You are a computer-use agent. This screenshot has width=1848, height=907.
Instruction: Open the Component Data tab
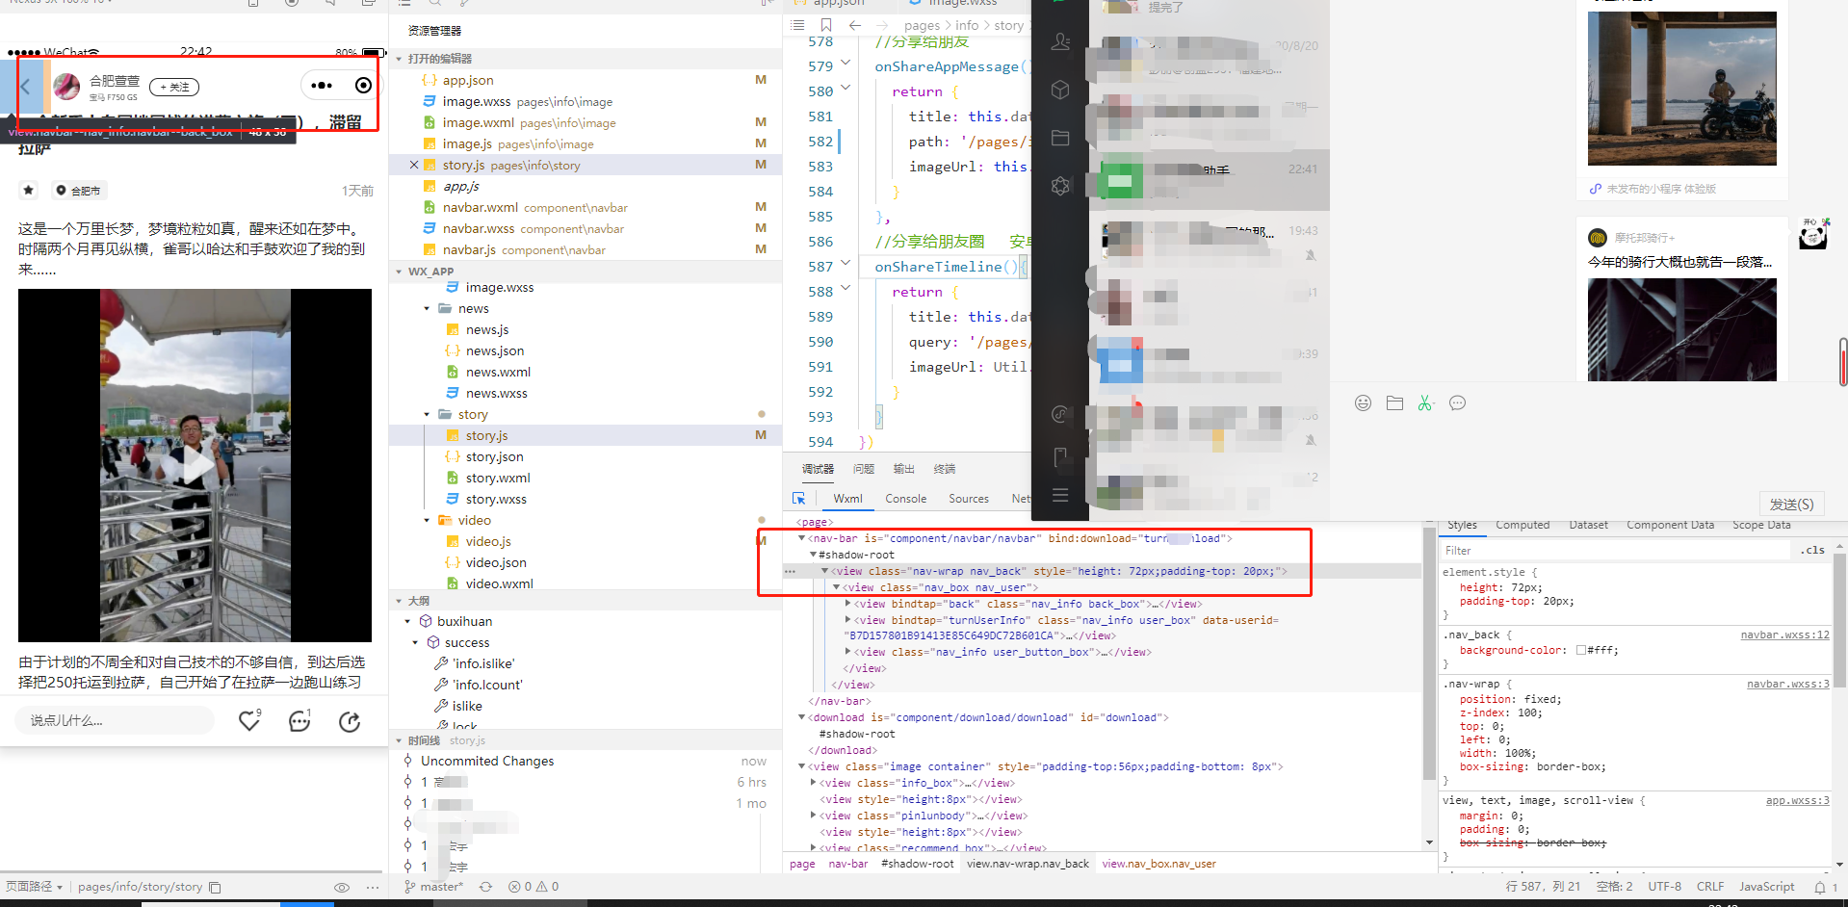point(1671,525)
